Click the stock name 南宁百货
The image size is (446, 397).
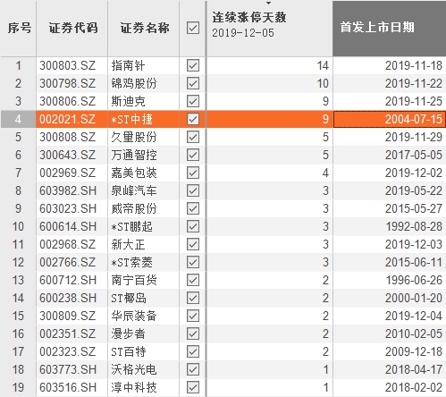(x=134, y=280)
